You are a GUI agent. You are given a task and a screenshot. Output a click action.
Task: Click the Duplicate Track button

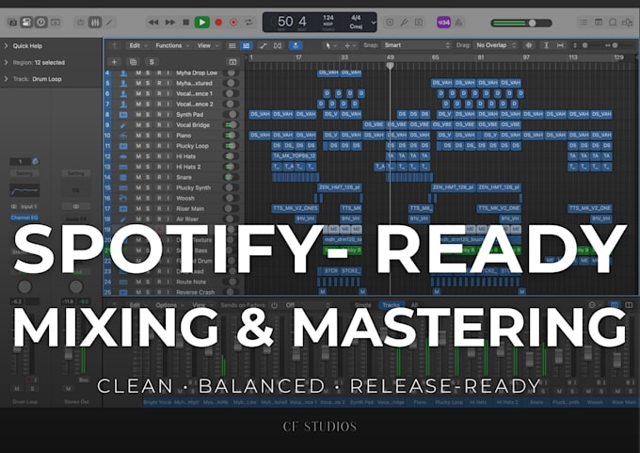coord(133,62)
